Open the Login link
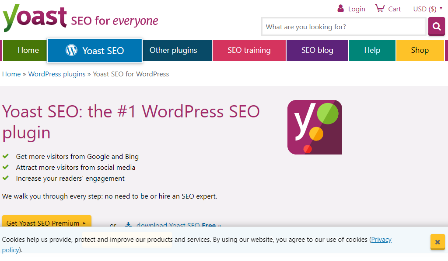 click(x=357, y=9)
